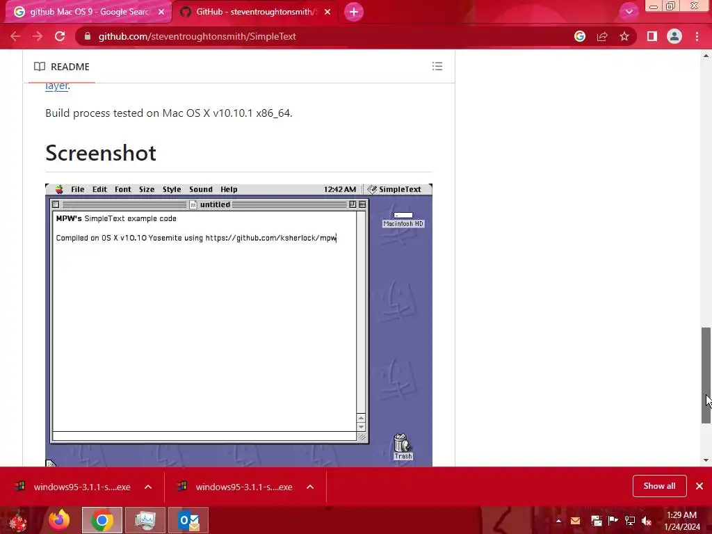Image resolution: width=712 pixels, height=534 pixels.
Task: Switch to GitHub SimpleText tab
Action: [255, 12]
